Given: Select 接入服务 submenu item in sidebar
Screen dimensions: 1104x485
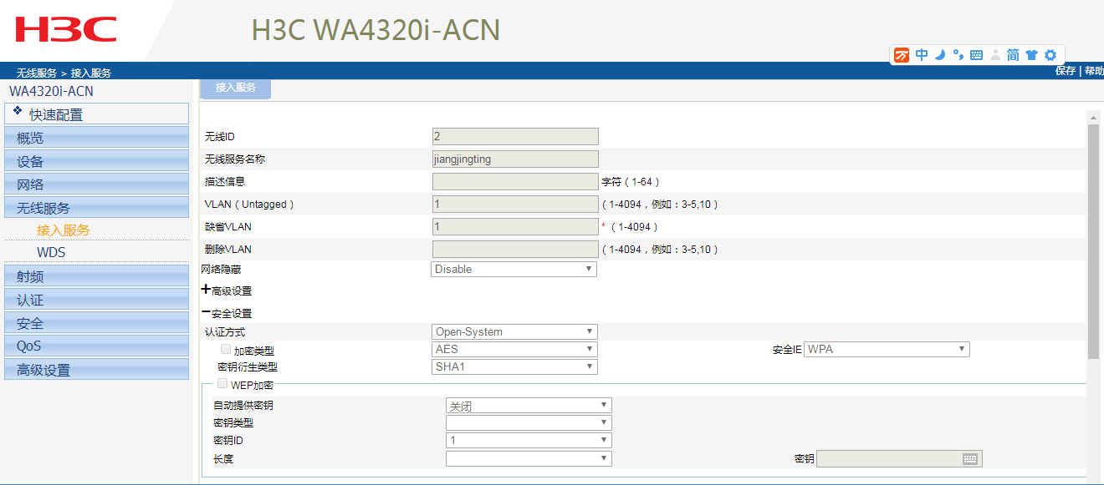Looking at the screenshot, I should tap(63, 230).
